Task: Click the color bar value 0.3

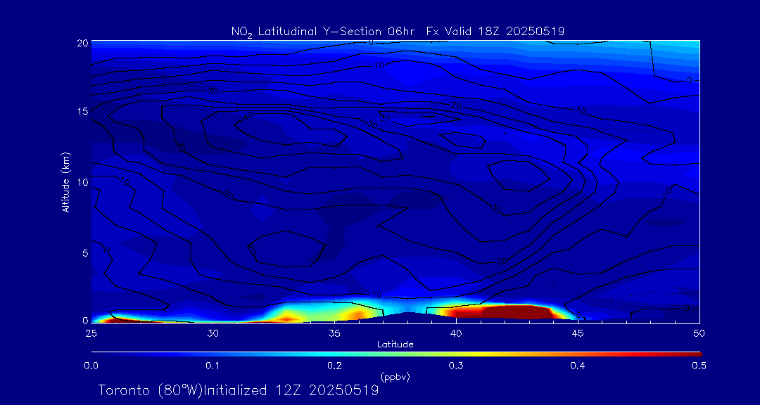Action: coord(456,366)
